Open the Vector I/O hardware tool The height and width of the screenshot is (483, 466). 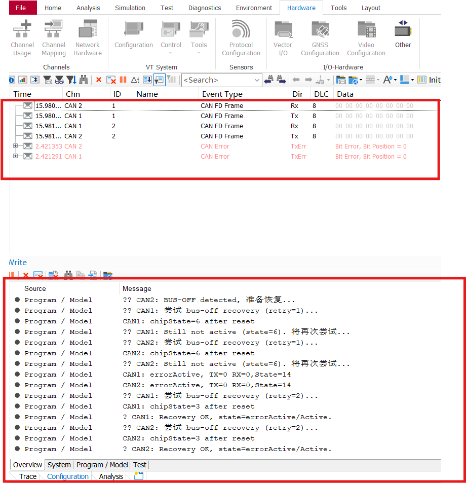point(283,36)
